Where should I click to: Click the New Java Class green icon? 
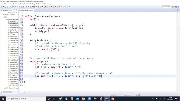pos(41,7)
